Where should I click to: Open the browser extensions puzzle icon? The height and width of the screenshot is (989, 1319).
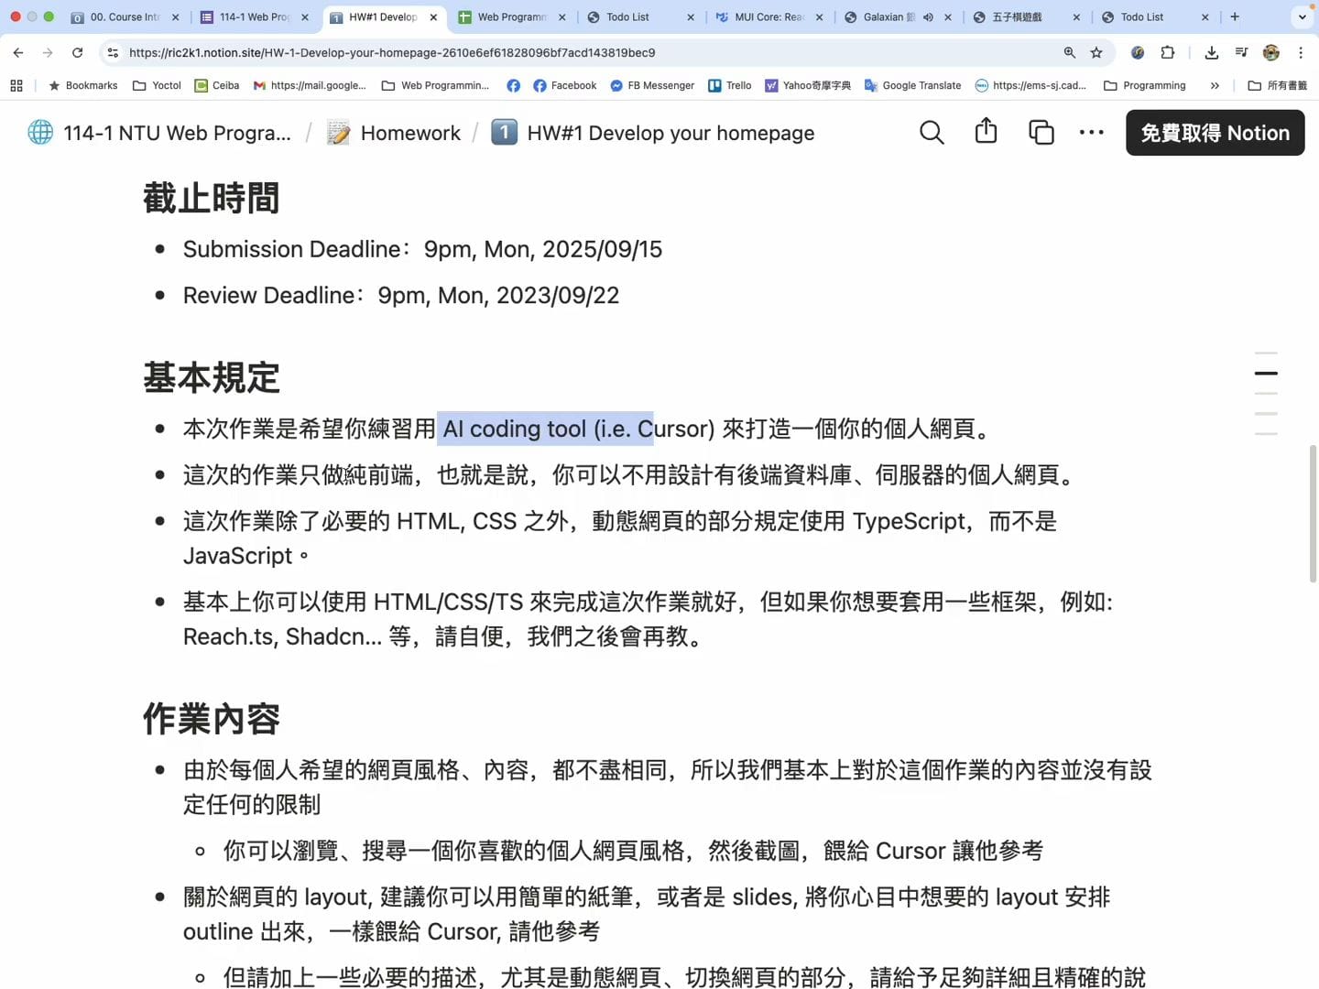tap(1168, 53)
